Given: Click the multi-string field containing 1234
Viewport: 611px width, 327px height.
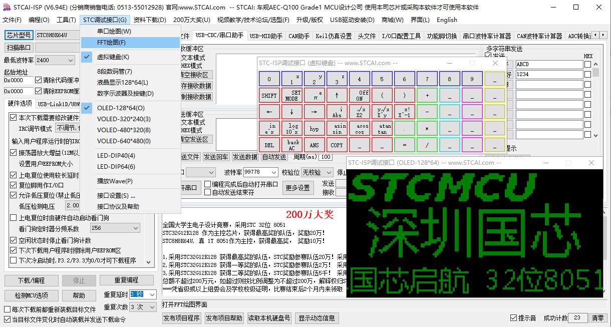Looking at the screenshot, I should click(548, 74).
